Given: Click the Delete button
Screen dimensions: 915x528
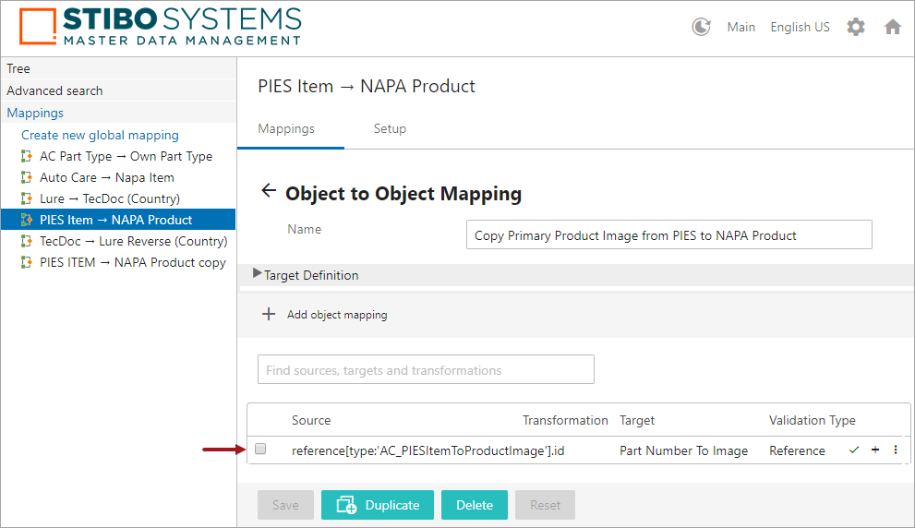Looking at the screenshot, I should point(475,505).
